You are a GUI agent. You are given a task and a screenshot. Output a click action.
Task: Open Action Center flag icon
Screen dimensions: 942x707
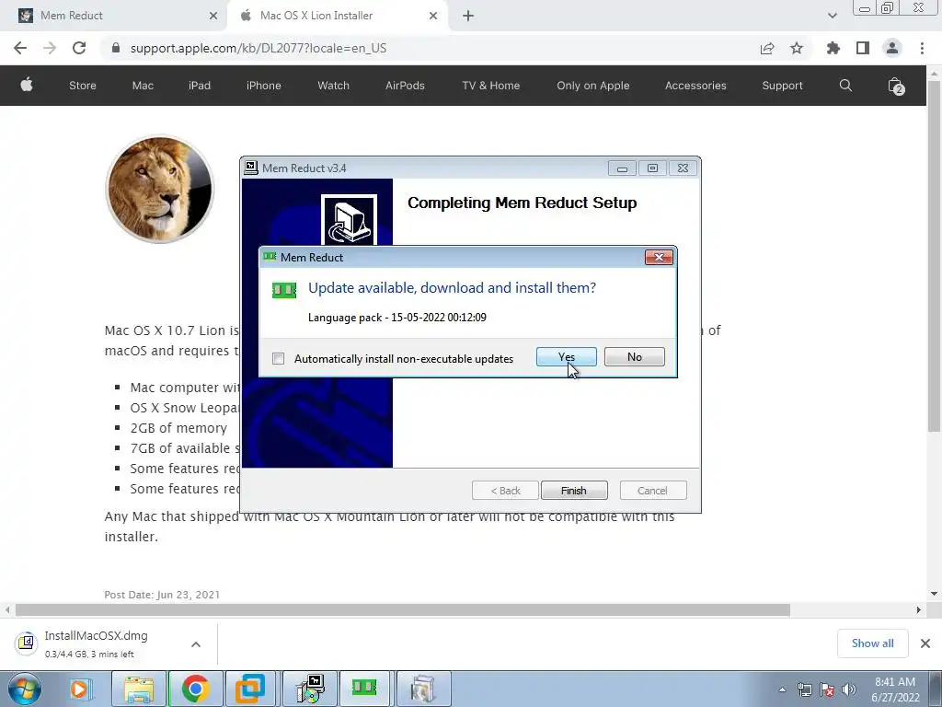pyautogui.click(x=827, y=690)
